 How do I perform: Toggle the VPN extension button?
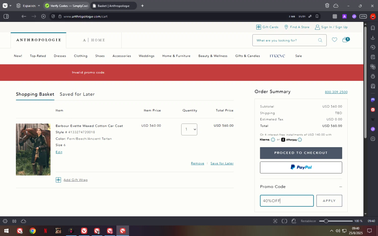(363, 16)
